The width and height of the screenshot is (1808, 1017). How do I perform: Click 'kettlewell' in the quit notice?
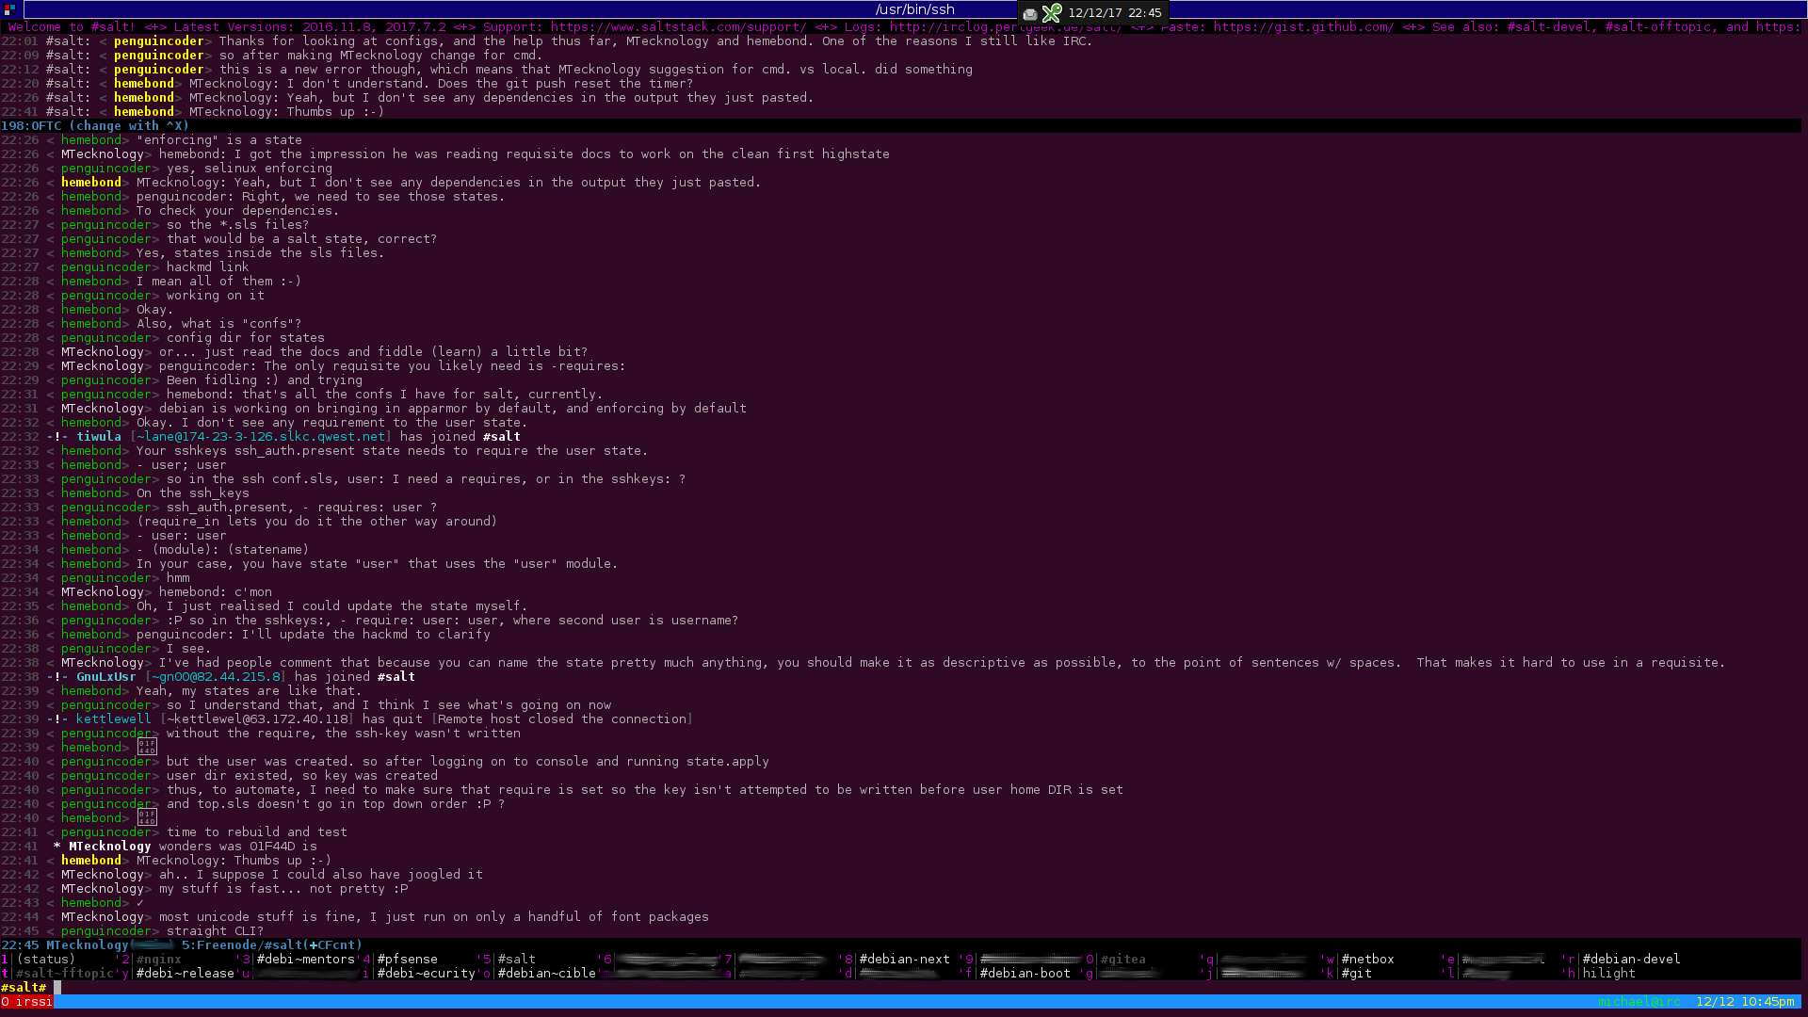pos(113,719)
